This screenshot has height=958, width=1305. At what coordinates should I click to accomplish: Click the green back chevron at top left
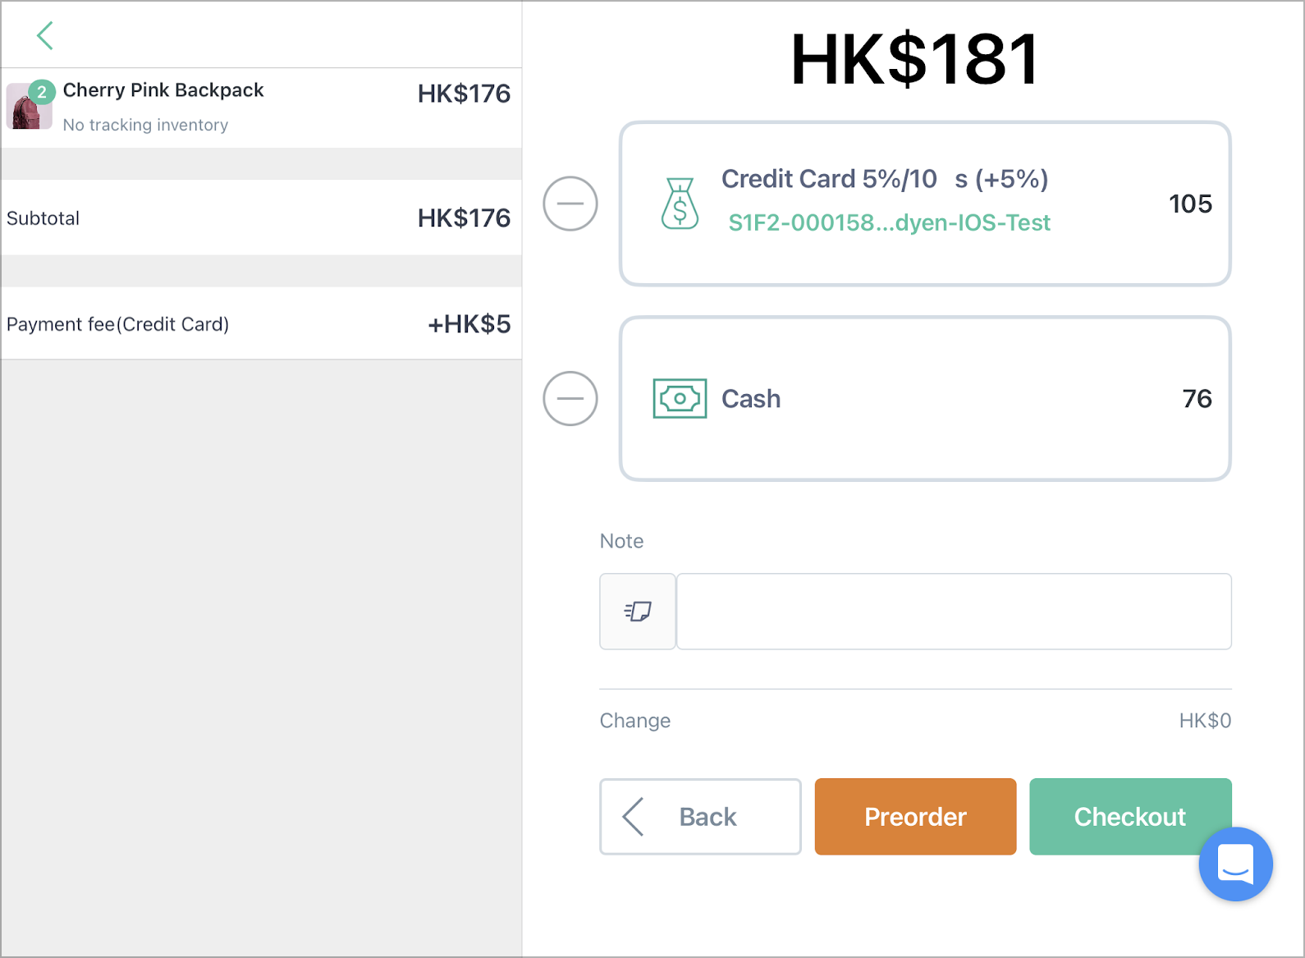coord(45,35)
